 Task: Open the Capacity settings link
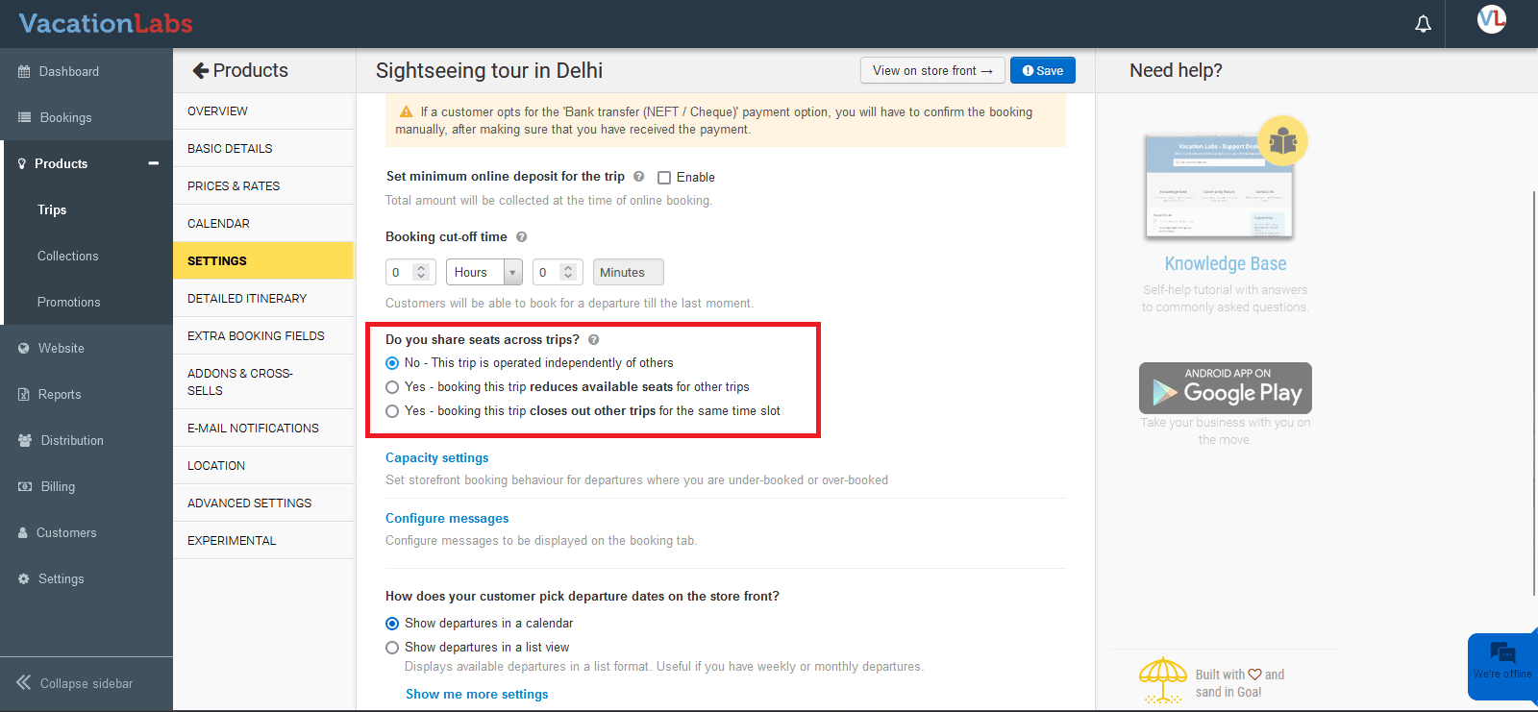[436, 458]
